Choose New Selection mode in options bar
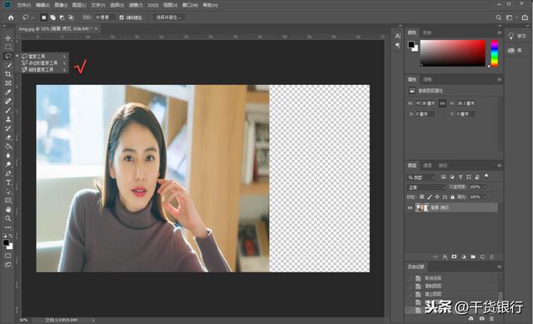This screenshot has height=324, width=533. pyautogui.click(x=44, y=17)
